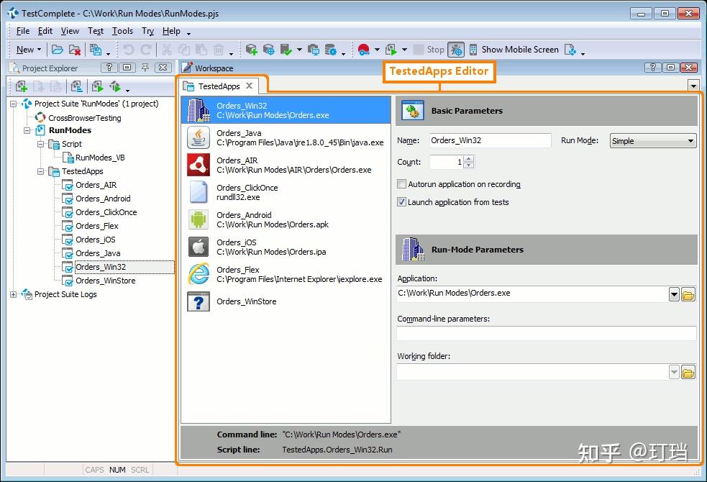Click the Stop toolbar button

pos(429,50)
